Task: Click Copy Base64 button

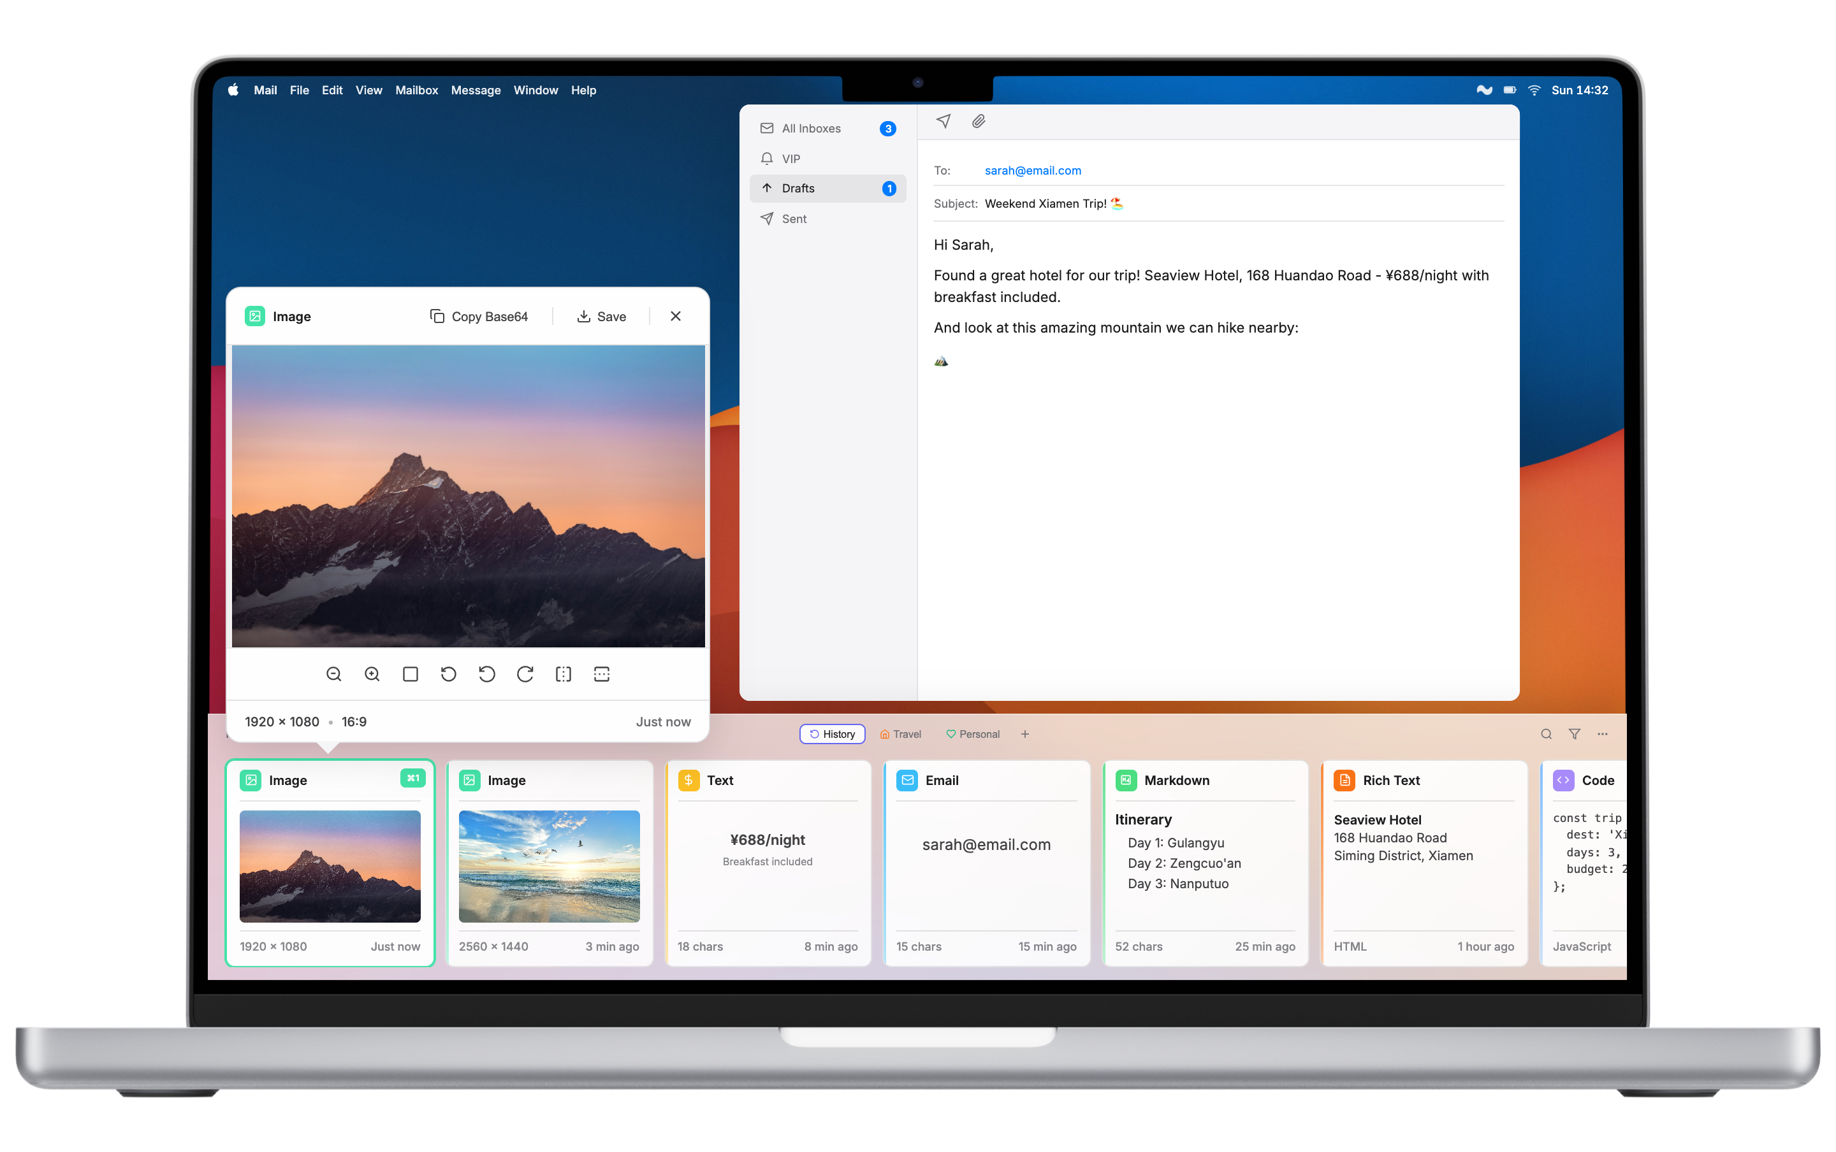Action: (479, 316)
